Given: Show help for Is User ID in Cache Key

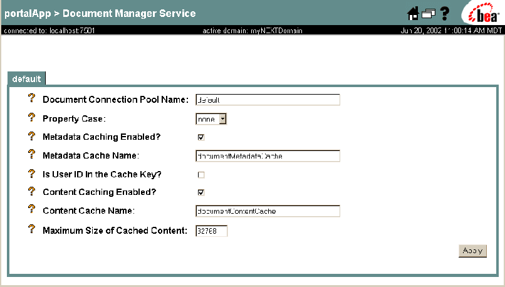Looking at the screenshot, I should click(31, 174).
